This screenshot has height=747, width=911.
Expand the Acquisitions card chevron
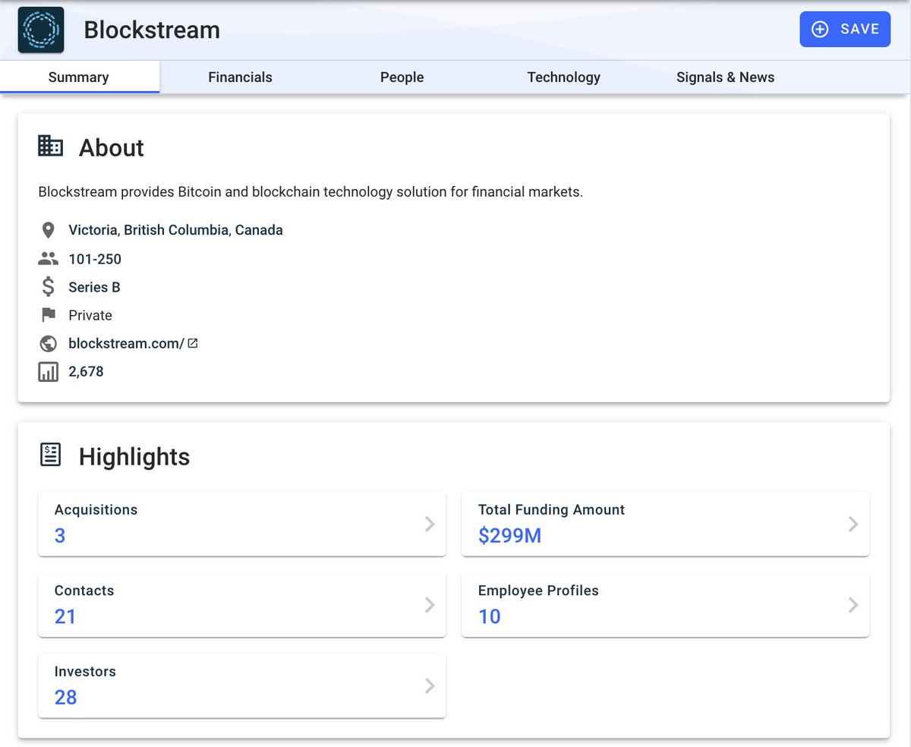point(430,524)
